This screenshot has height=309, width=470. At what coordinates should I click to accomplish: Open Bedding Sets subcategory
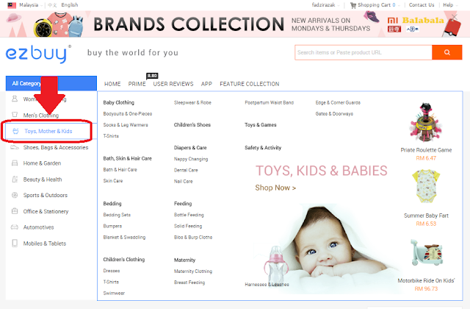click(x=117, y=215)
